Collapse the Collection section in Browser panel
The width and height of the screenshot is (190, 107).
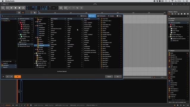pyautogui.click(x=169, y=19)
